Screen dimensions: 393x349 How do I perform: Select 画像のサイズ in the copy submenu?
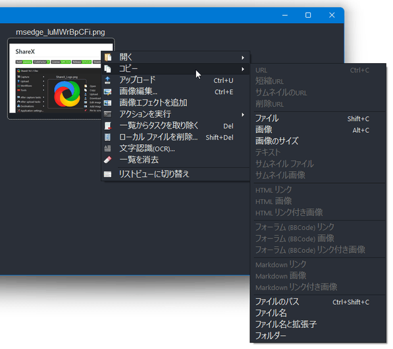319,141
